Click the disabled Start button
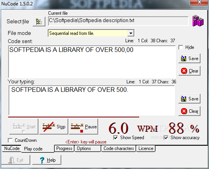 (24, 126)
